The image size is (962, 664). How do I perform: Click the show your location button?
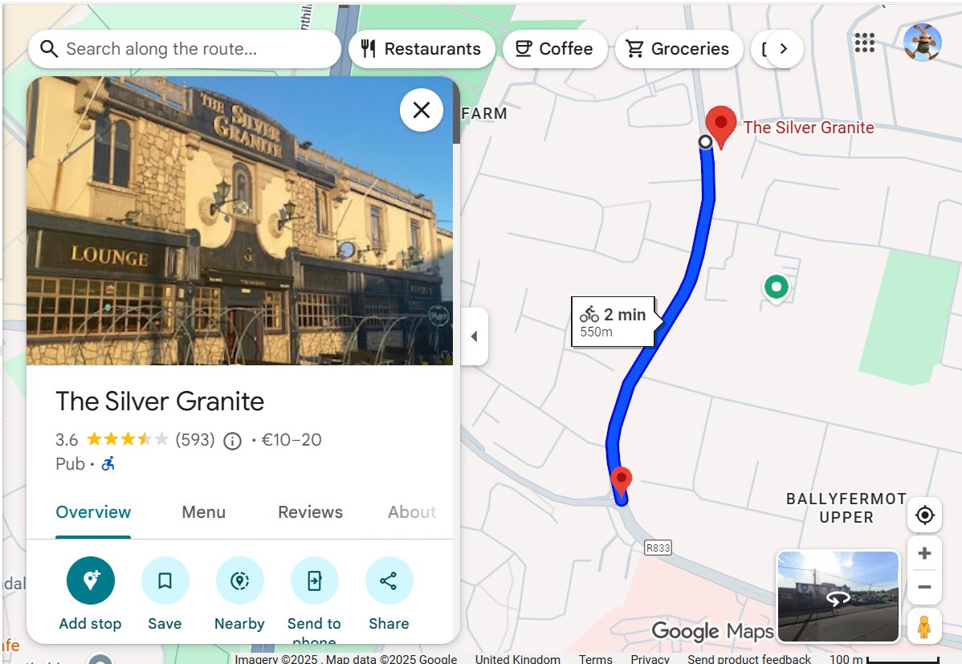(924, 515)
